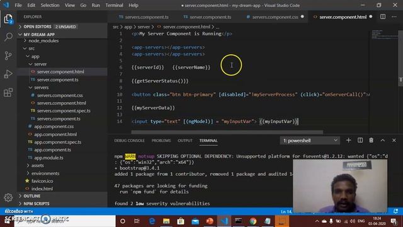Open servers.component.spec.ts file

tap(64, 111)
